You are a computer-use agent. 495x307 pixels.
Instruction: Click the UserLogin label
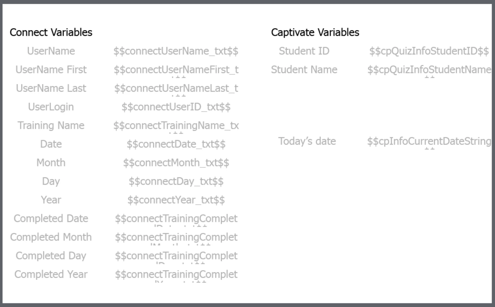[51, 107]
